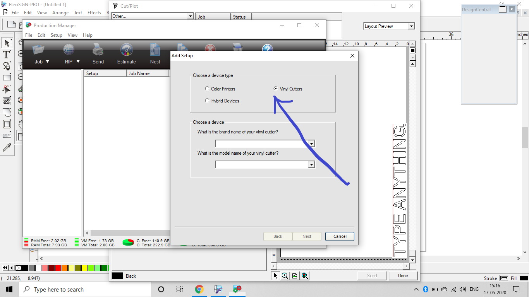Click the Estimate gauge icon in Production Manager
This screenshot has height=297, width=529.
pyautogui.click(x=127, y=49)
